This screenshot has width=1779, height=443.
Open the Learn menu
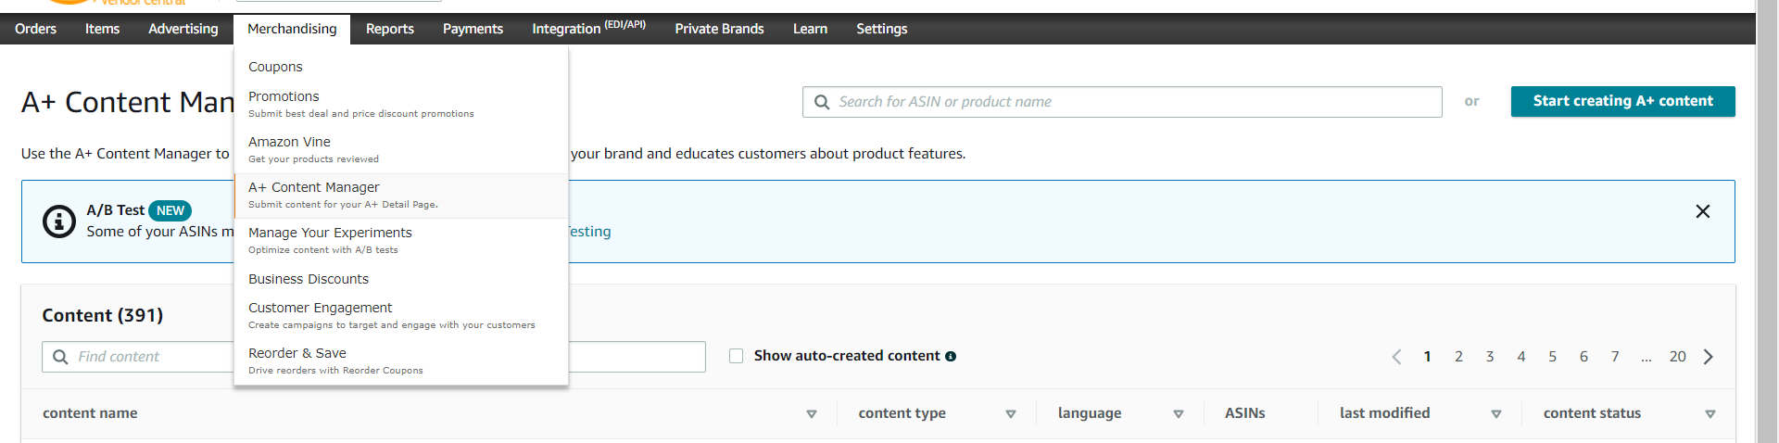(x=810, y=29)
